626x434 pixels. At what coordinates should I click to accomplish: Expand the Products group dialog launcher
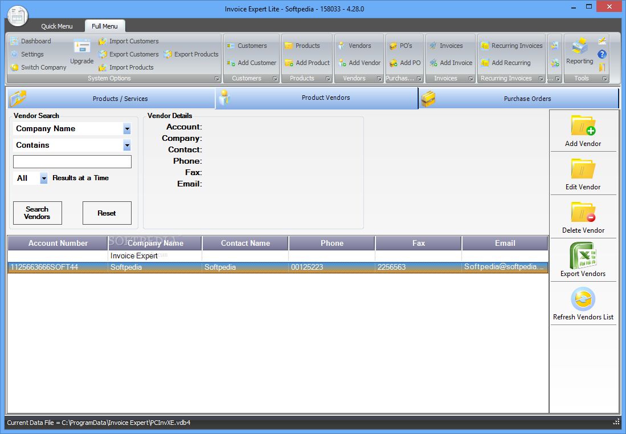tap(328, 79)
